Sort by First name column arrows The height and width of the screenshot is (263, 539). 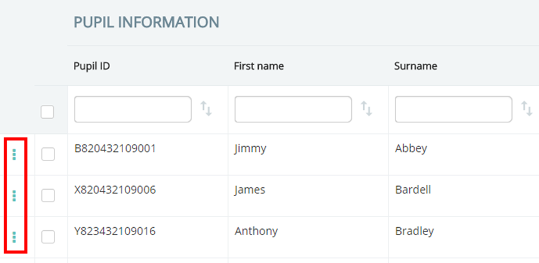click(366, 109)
